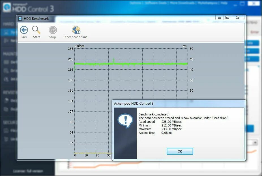Click the 'Ashampoo HDD Control 3' dialog title
The width and height of the screenshot is (262, 176).
click(x=134, y=104)
